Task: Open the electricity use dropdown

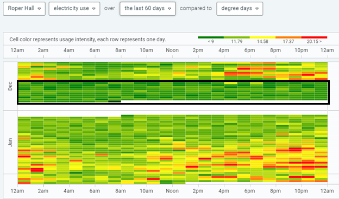Action: coord(74,9)
